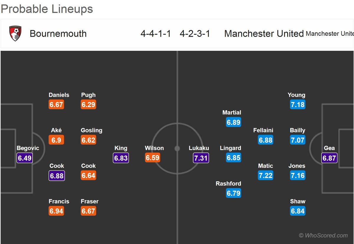Select the 4-2-3-1 formation label
Image resolution: width=354 pixels, height=244 pixels.
(x=195, y=34)
